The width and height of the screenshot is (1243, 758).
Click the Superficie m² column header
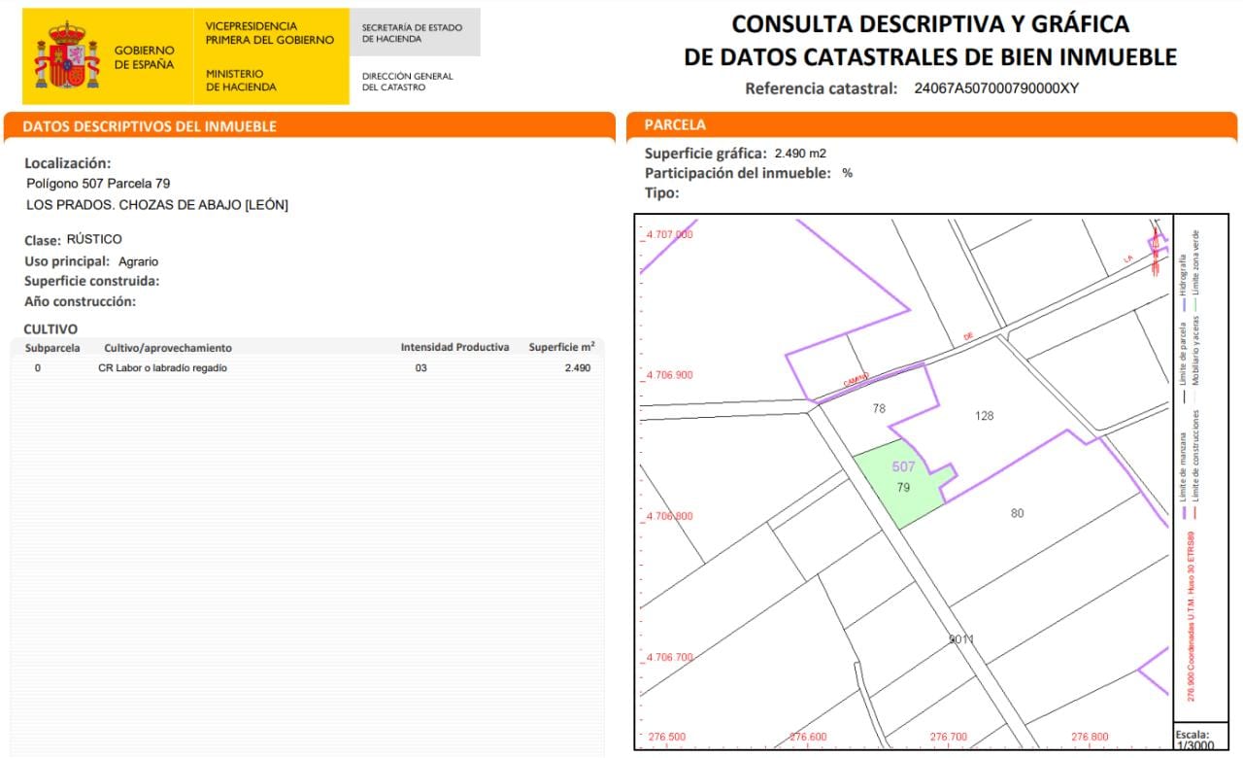click(x=561, y=347)
